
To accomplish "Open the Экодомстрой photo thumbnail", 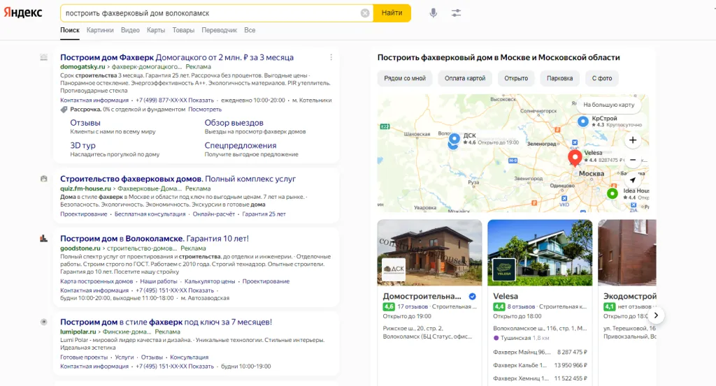I will click(627, 253).
